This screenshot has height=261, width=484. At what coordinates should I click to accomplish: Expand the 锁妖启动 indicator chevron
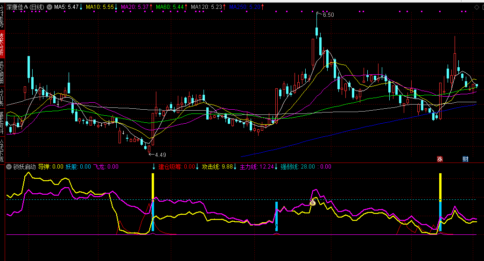coord(8,166)
